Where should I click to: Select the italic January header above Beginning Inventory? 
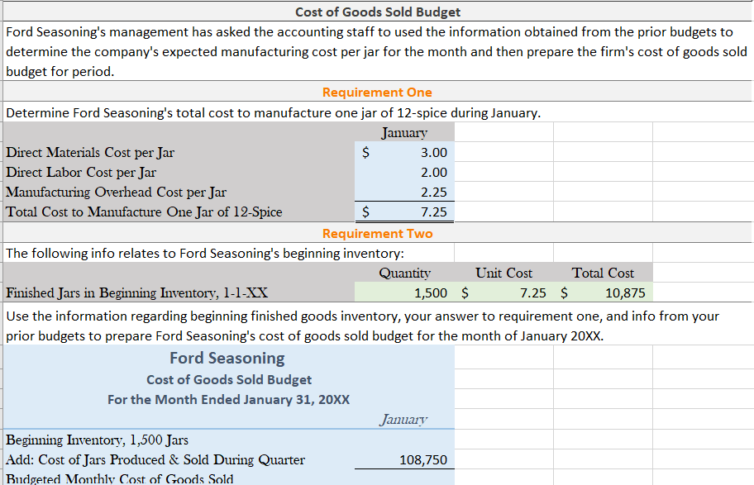coord(404,419)
